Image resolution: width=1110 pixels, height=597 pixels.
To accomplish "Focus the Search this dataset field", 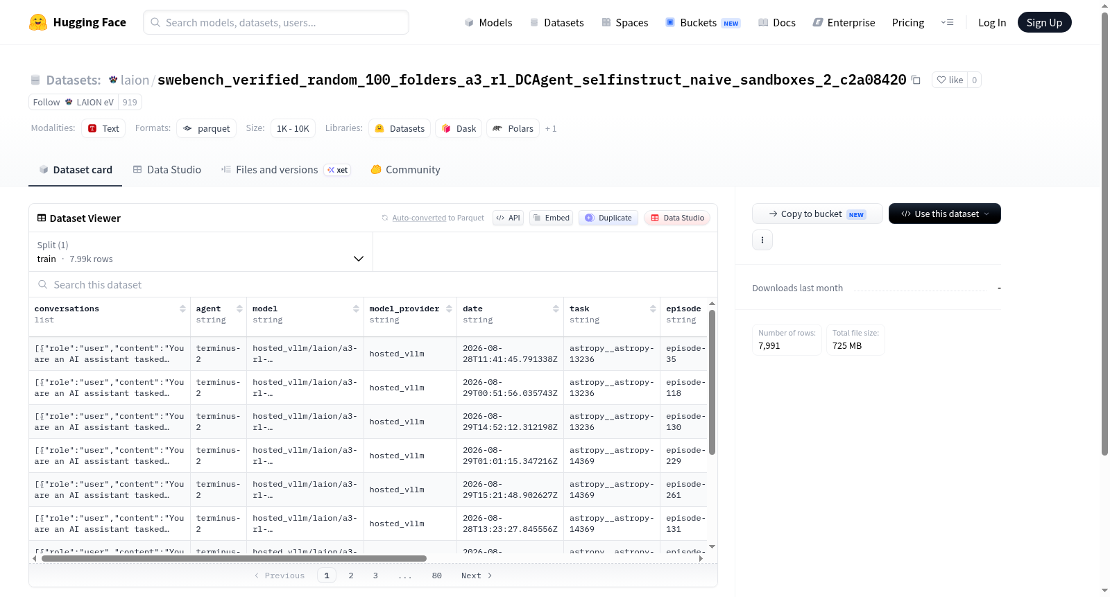I will pyautogui.click(x=373, y=284).
